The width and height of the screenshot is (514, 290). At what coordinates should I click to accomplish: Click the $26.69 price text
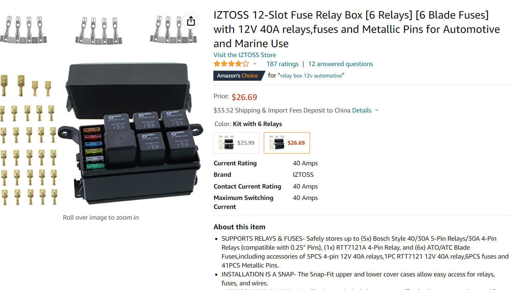(x=244, y=97)
